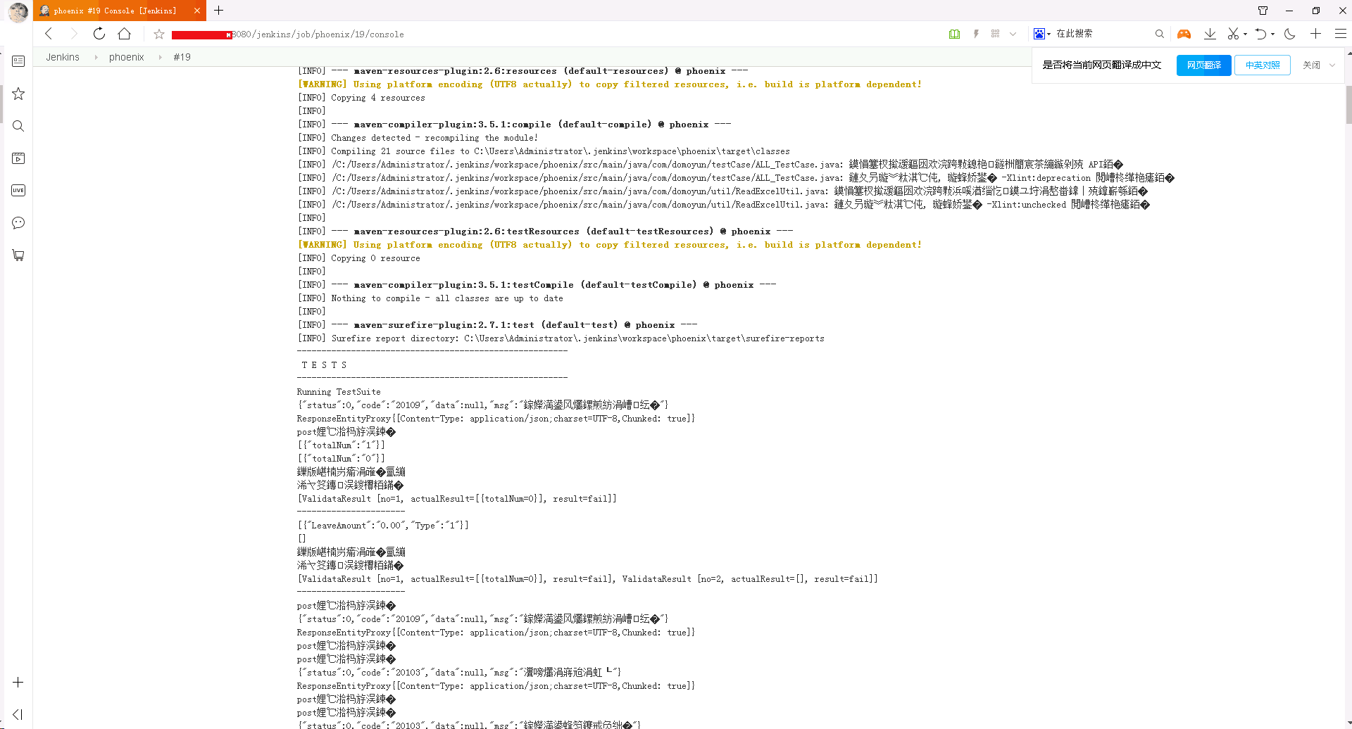Viewport: 1352px width, 729px height.
Task: Click the blue 网页翻译 button
Action: [1203, 65]
